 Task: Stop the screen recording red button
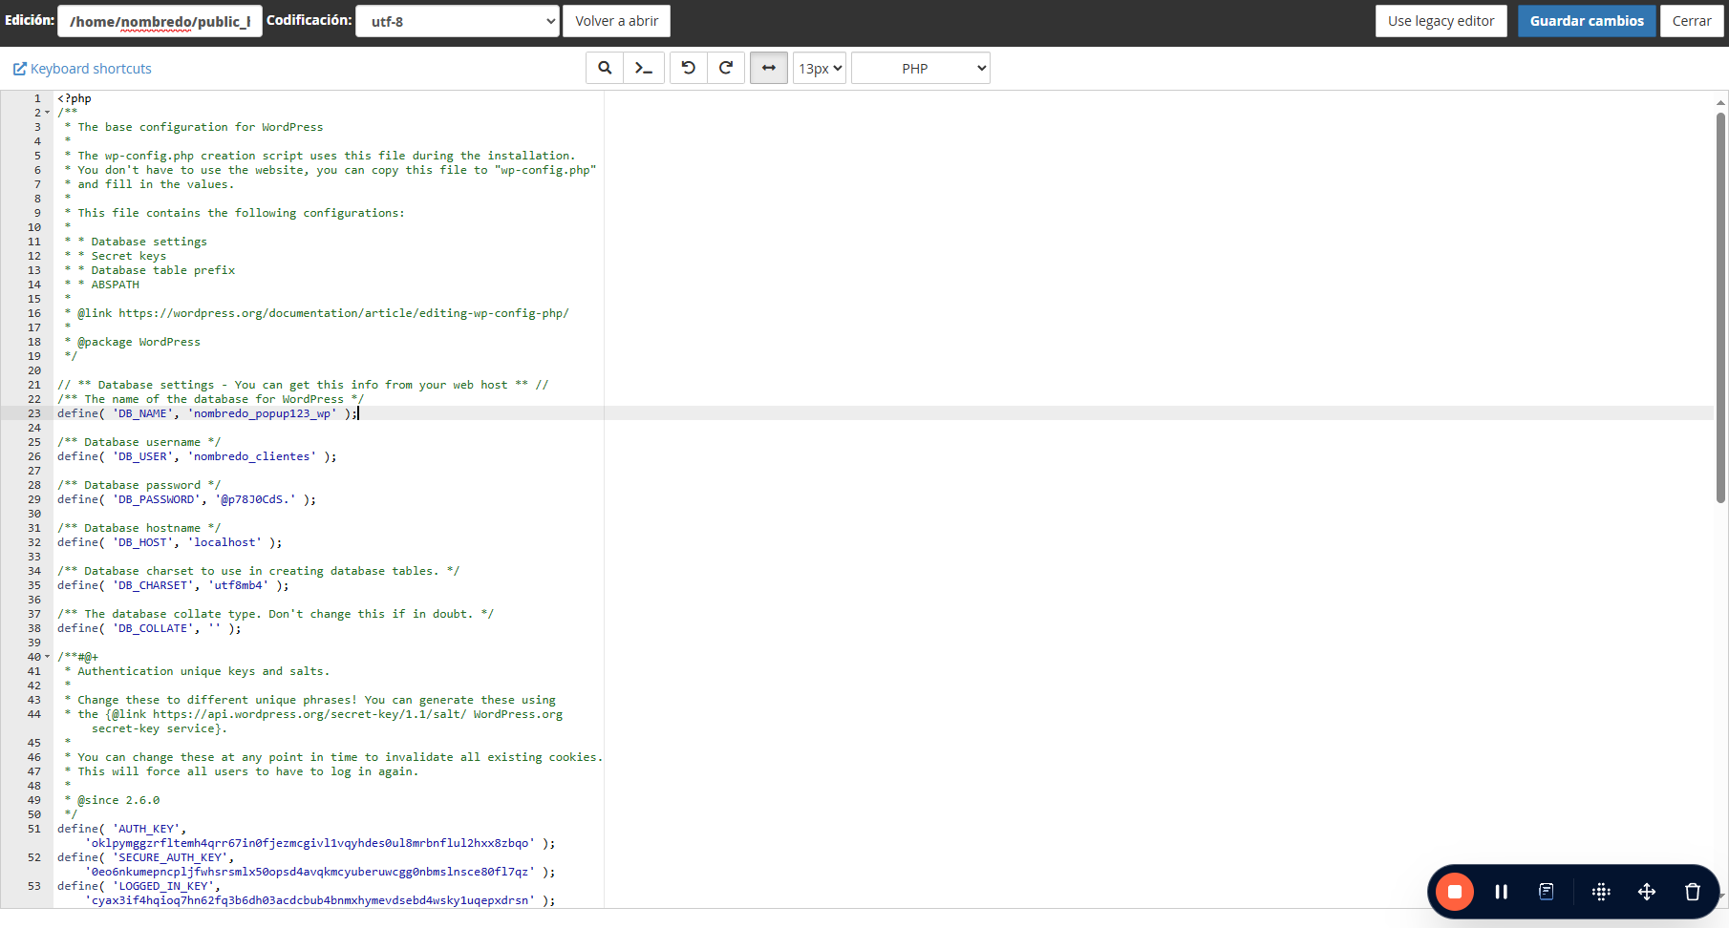(1455, 892)
